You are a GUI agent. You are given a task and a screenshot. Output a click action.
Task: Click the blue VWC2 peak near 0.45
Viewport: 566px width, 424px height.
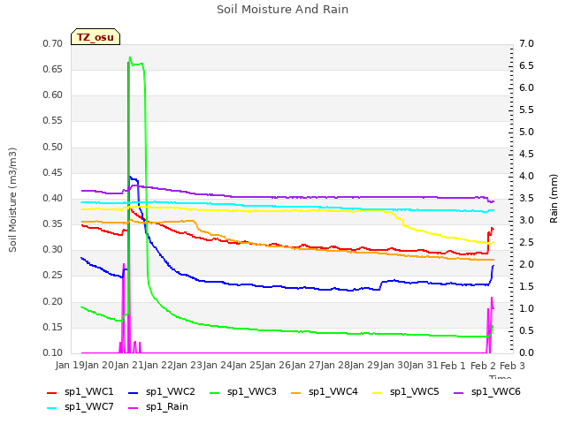coord(130,177)
